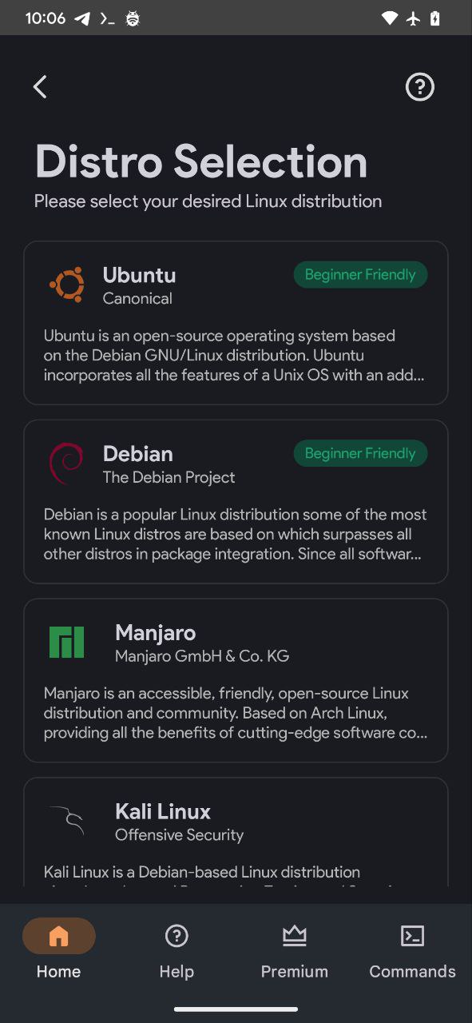Click the Beginner Friendly badge on Debian
Image resolution: width=472 pixels, height=1023 pixels.
360,453
